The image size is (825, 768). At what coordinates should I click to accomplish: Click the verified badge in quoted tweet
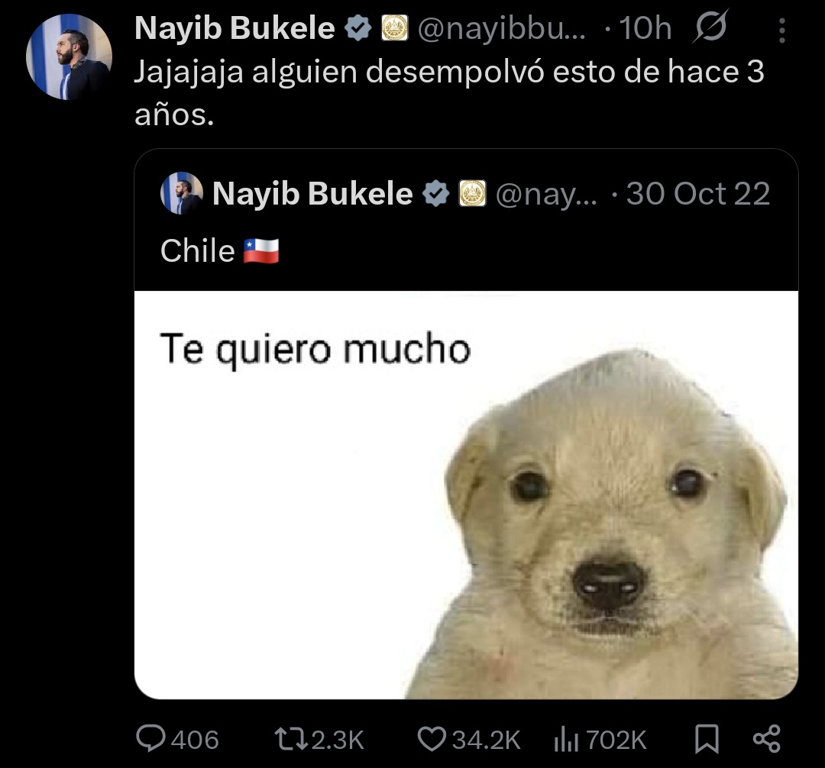point(436,193)
